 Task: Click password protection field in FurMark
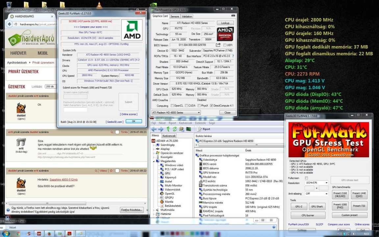point(75,110)
